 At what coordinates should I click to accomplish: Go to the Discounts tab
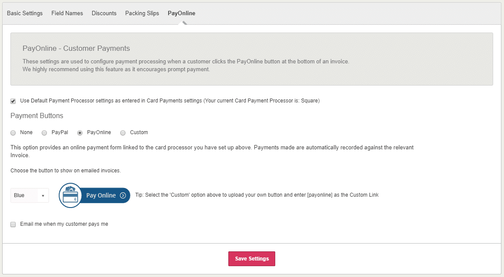tap(104, 13)
